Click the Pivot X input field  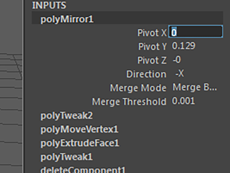(x=195, y=31)
